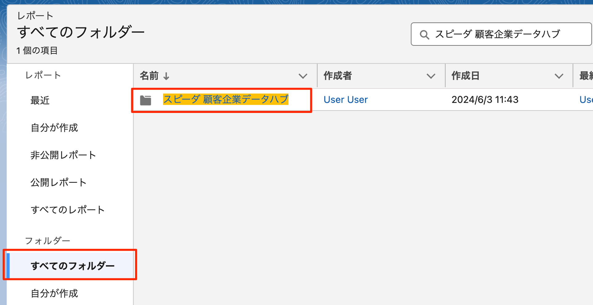
Task: Click the 2024/6/3 11:43 date cell
Action: click(485, 100)
